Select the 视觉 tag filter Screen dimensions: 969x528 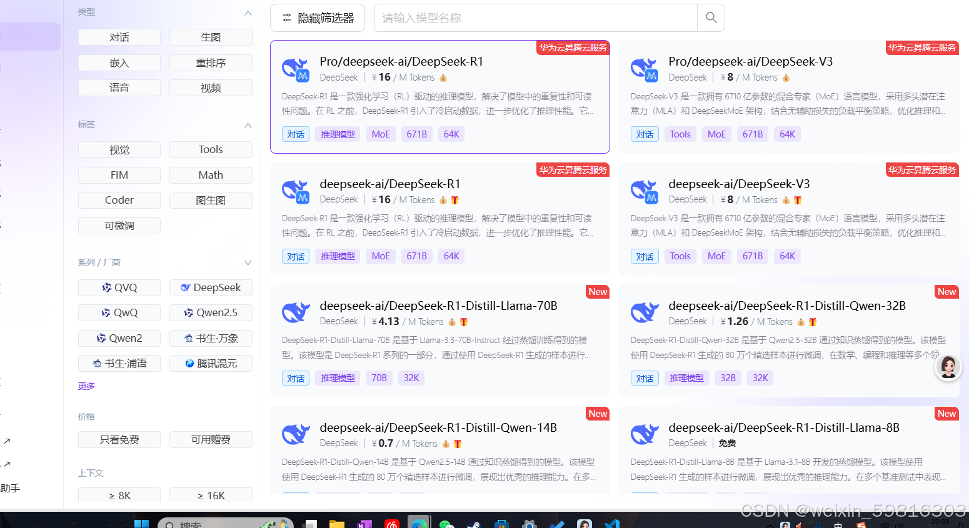point(119,150)
